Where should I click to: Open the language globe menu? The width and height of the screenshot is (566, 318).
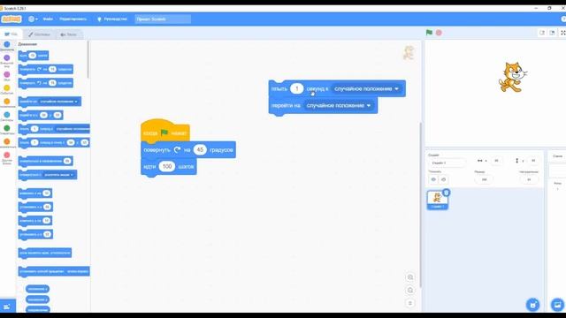point(33,19)
